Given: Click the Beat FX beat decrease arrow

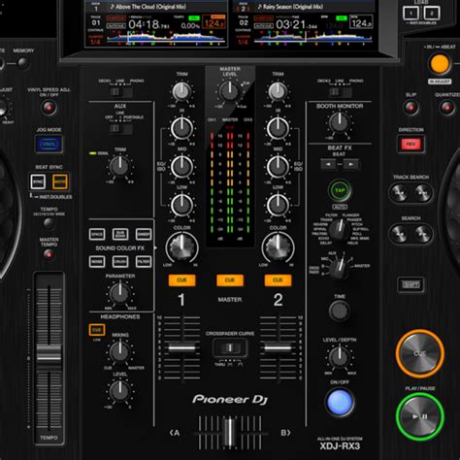Looking at the screenshot, I should 328,164.
